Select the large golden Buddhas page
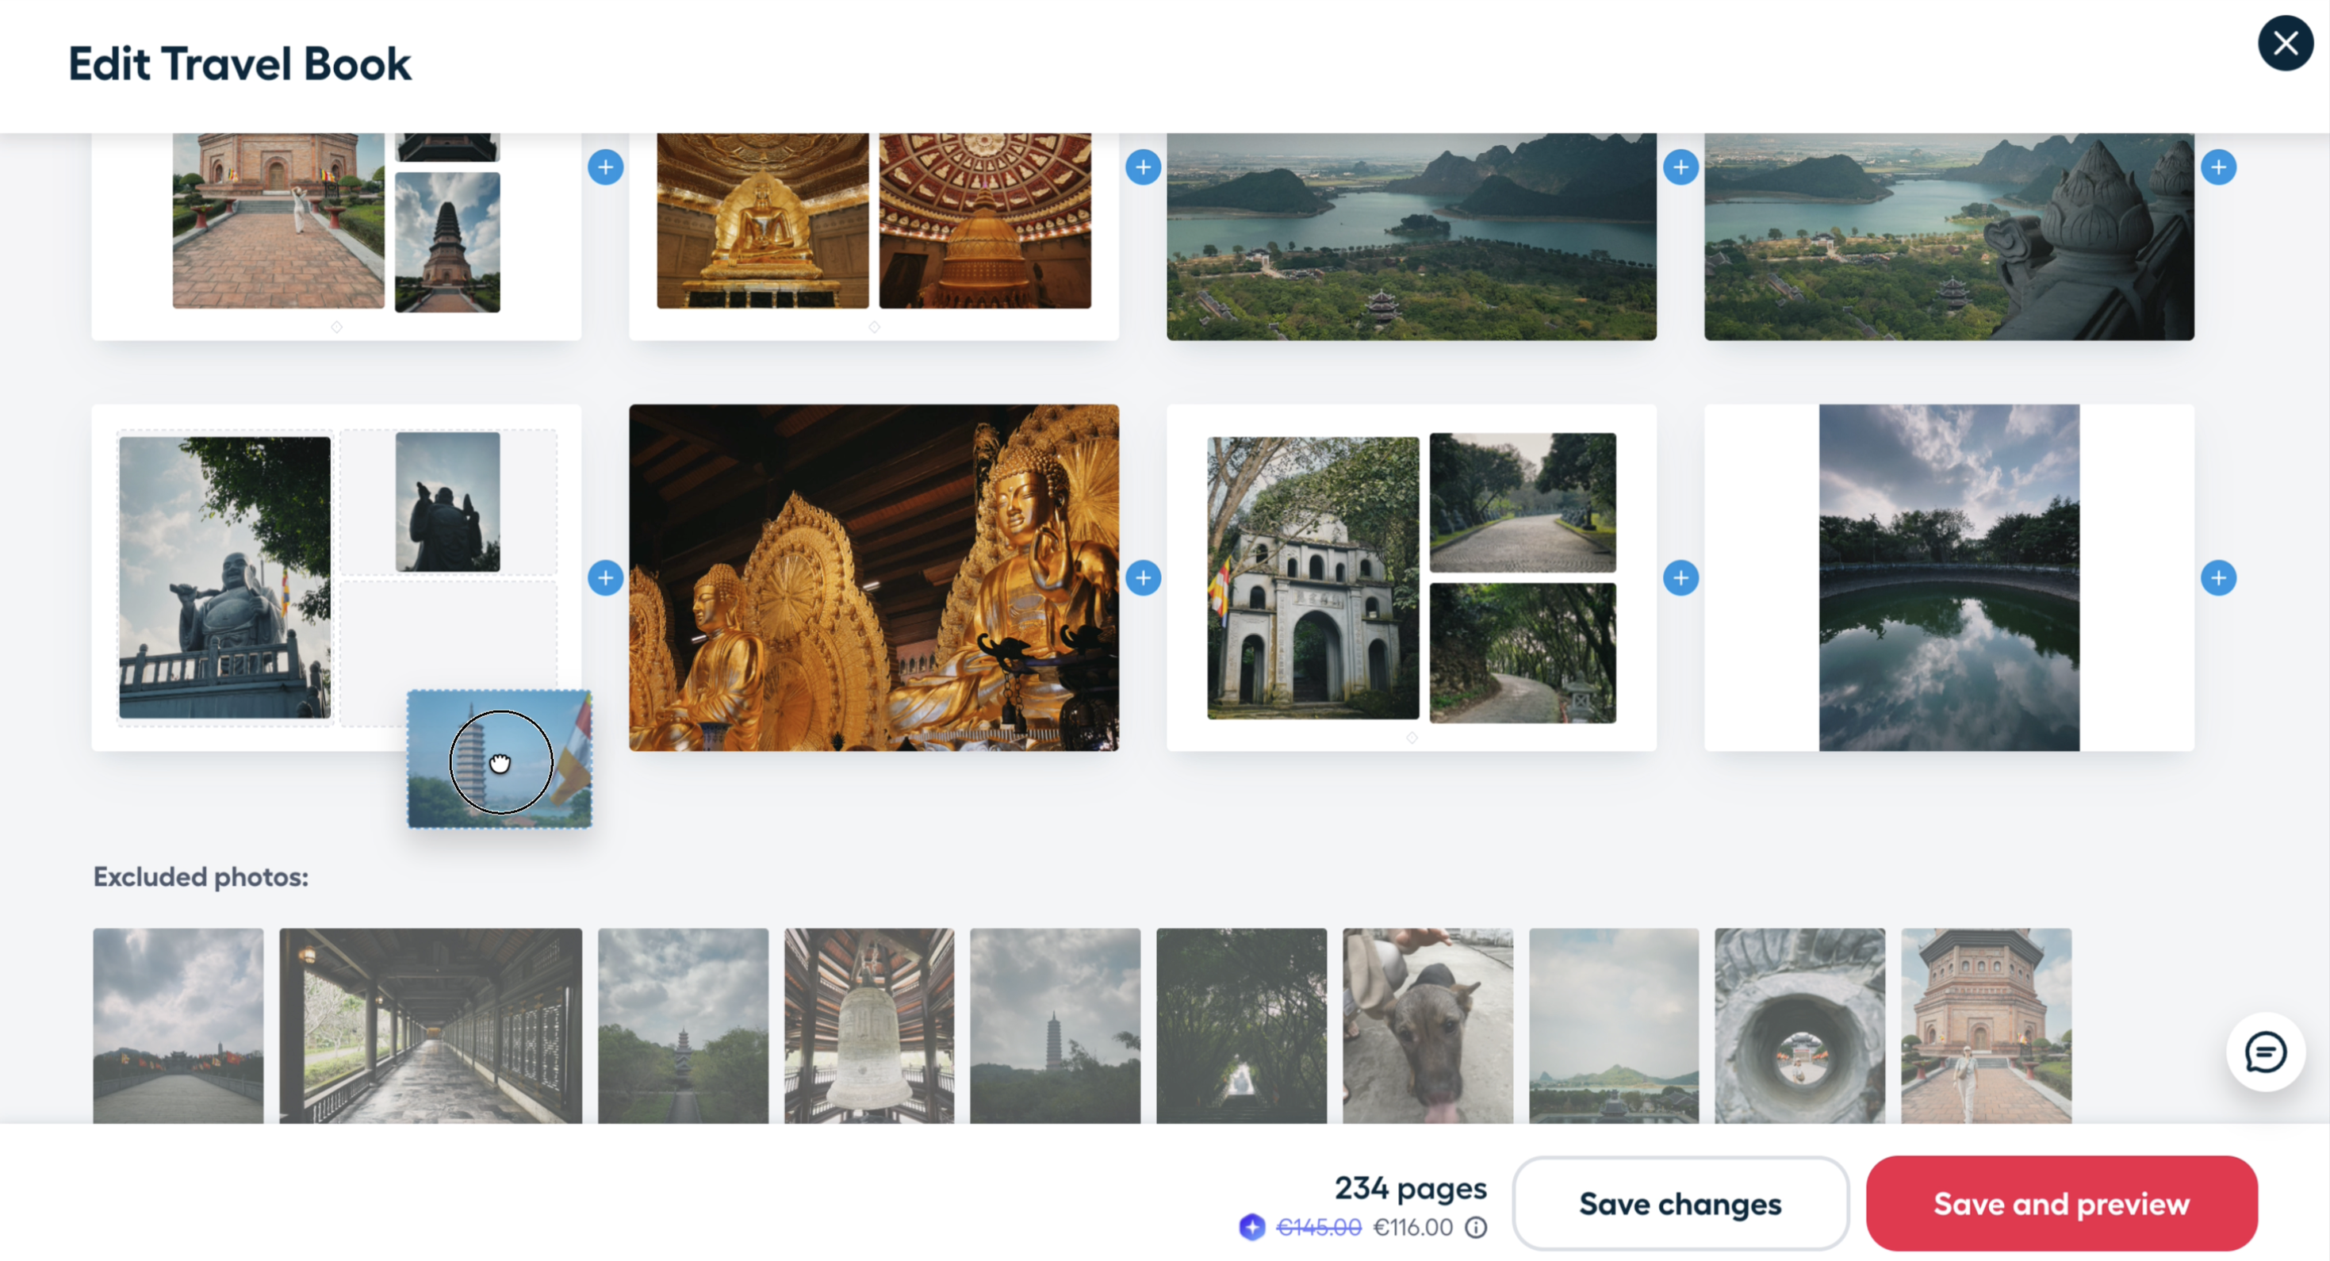Image resolution: width=2330 pixels, height=1261 pixels. [x=874, y=578]
